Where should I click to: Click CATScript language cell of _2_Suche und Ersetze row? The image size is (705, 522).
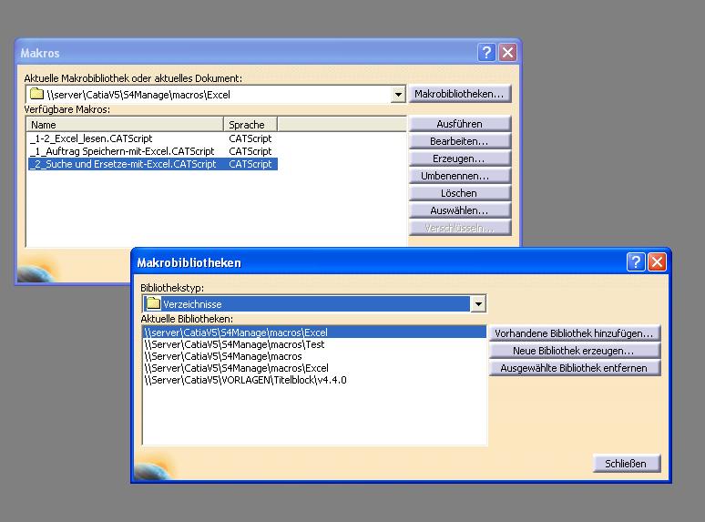250,164
